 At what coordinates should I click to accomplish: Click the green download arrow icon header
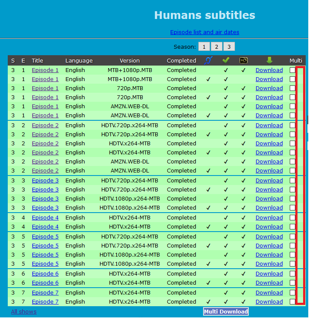click(269, 60)
